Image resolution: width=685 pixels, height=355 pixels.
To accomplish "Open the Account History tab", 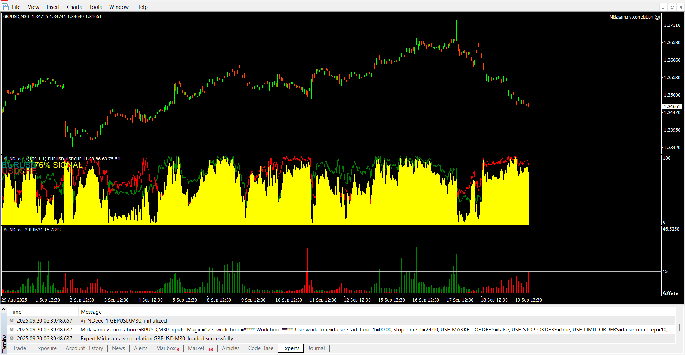I will click(84, 348).
